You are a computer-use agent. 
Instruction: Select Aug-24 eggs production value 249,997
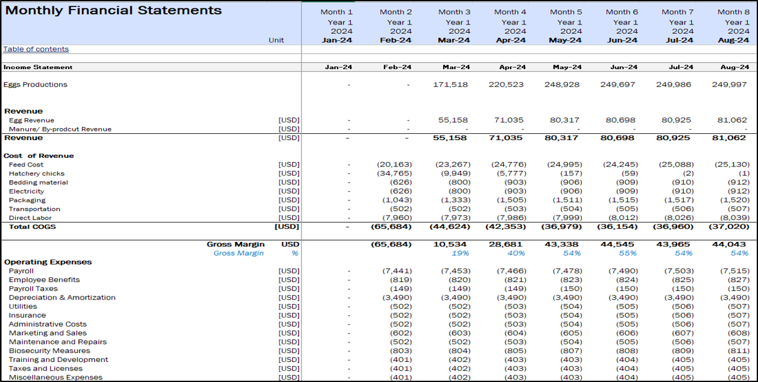click(x=731, y=85)
